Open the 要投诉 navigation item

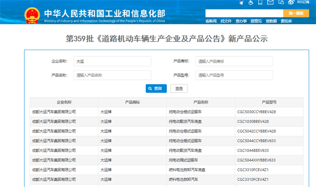click(286, 21)
